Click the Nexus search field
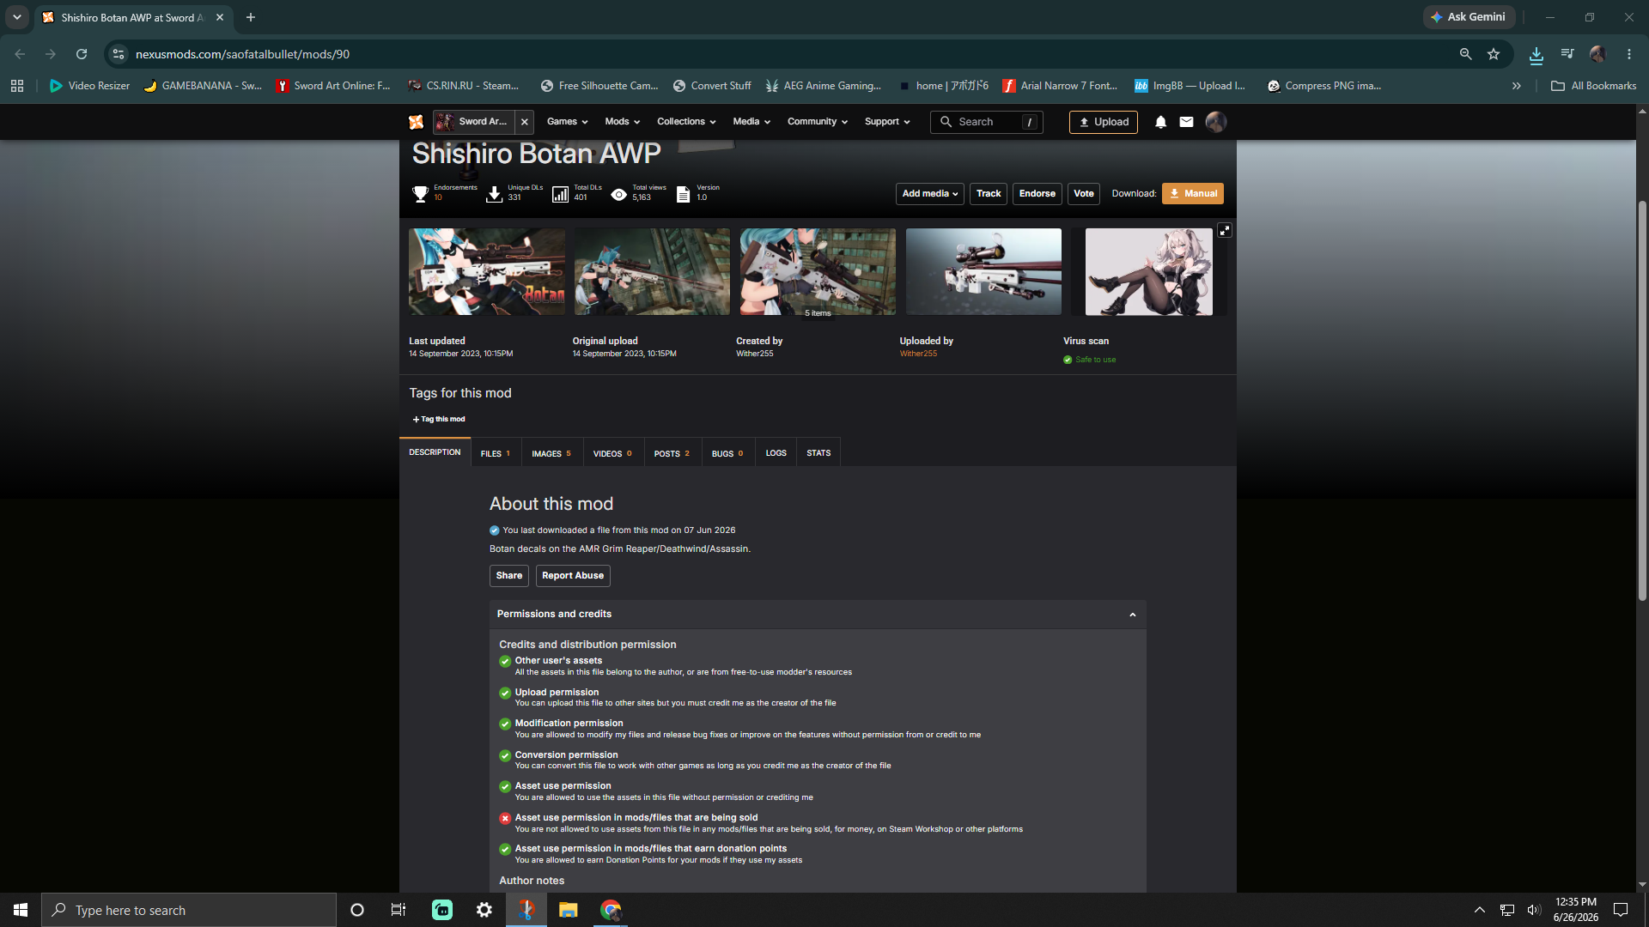Viewport: 1649px width, 927px height. point(986,122)
